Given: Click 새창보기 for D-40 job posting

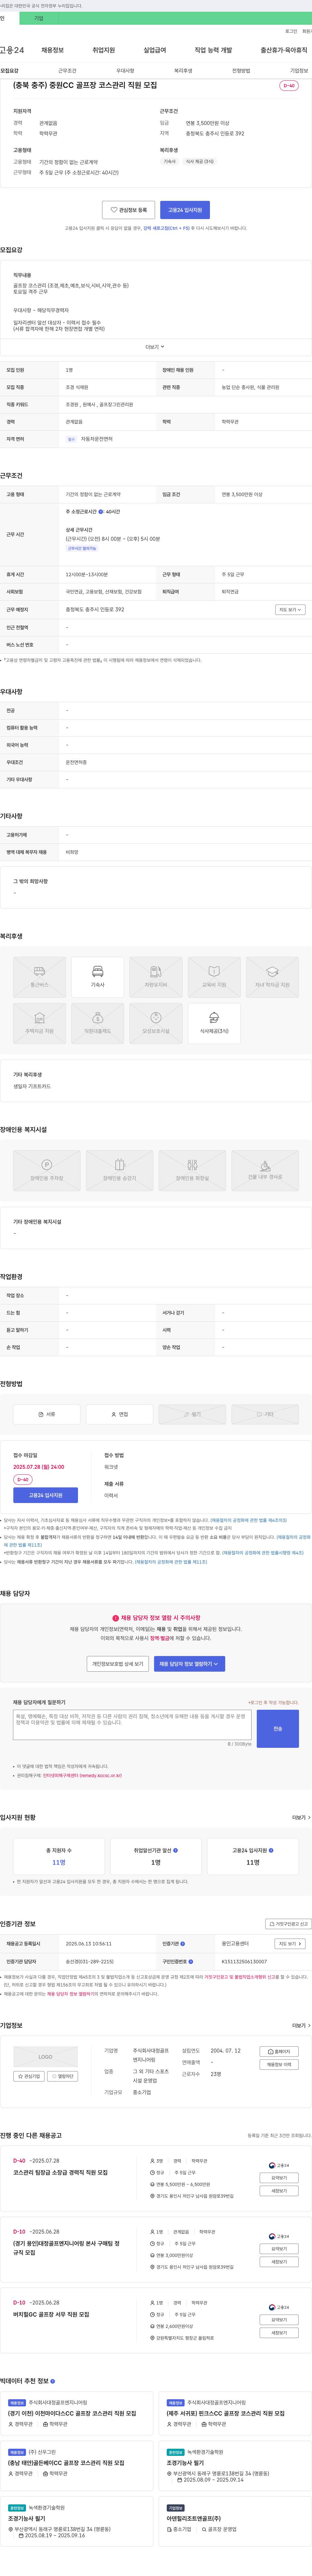Looking at the screenshot, I should pyautogui.click(x=279, y=2191).
